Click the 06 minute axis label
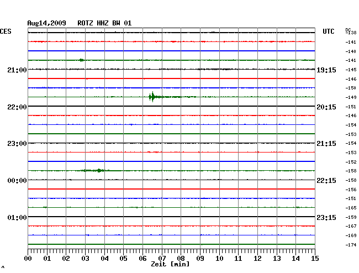This screenshot has width=359, height=273. (x=142, y=259)
